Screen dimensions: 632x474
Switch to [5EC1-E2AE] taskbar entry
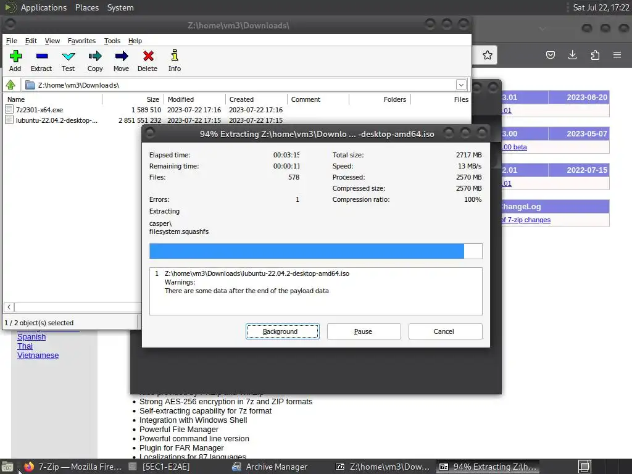pyautogui.click(x=159, y=467)
